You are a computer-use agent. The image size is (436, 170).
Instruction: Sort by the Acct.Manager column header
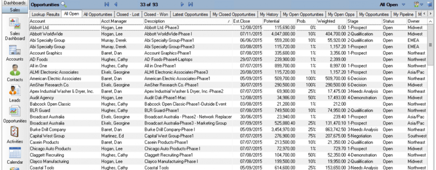click(x=122, y=21)
